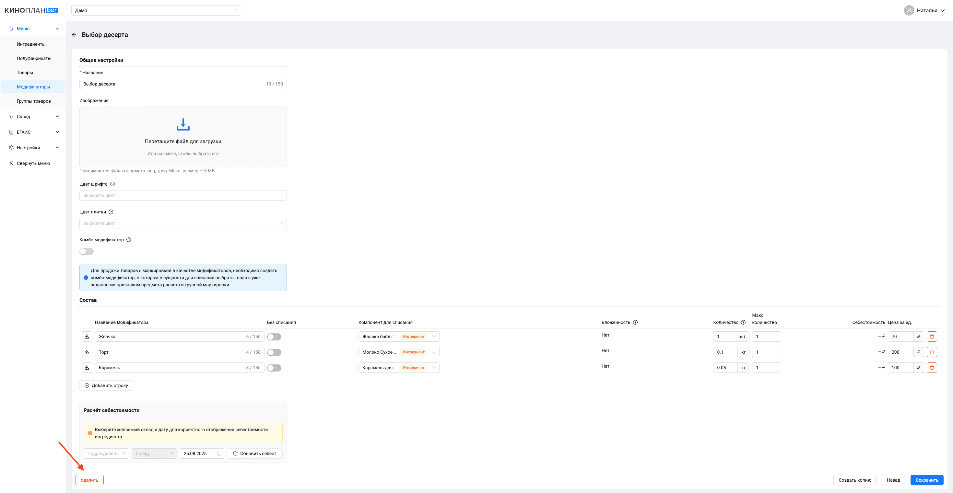This screenshot has height=493, width=953.
Task: Open the Демо dropdown at the top
Action: coord(156,10)
